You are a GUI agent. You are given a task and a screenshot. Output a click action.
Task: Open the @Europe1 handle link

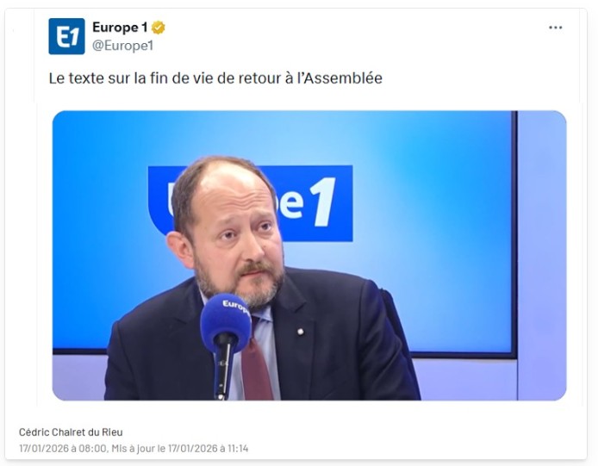123,46
